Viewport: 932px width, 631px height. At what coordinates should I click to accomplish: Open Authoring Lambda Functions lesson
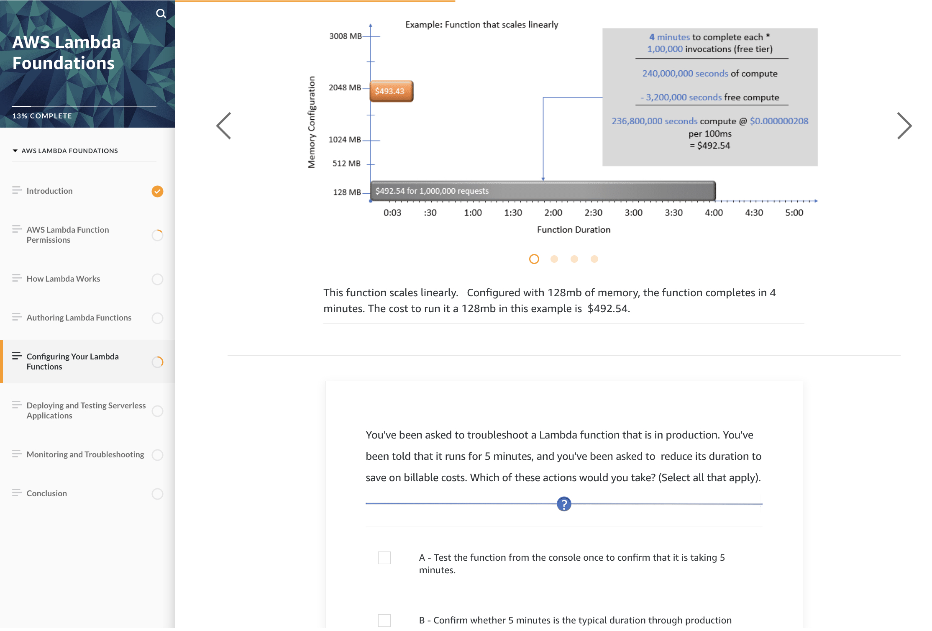pos(79,318)
